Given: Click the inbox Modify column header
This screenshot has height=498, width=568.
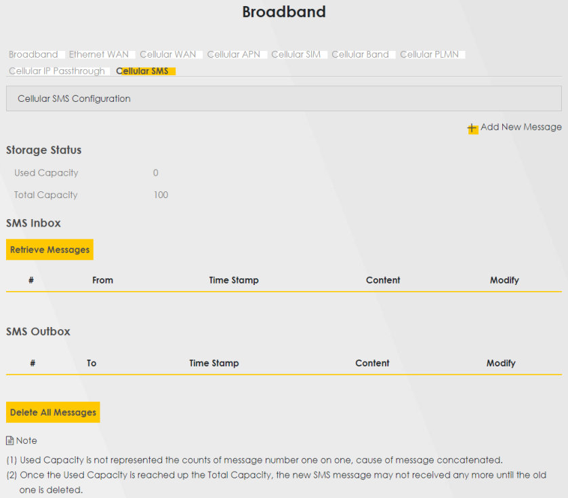Looking at the screenshot, I should (x=504, y=280).
